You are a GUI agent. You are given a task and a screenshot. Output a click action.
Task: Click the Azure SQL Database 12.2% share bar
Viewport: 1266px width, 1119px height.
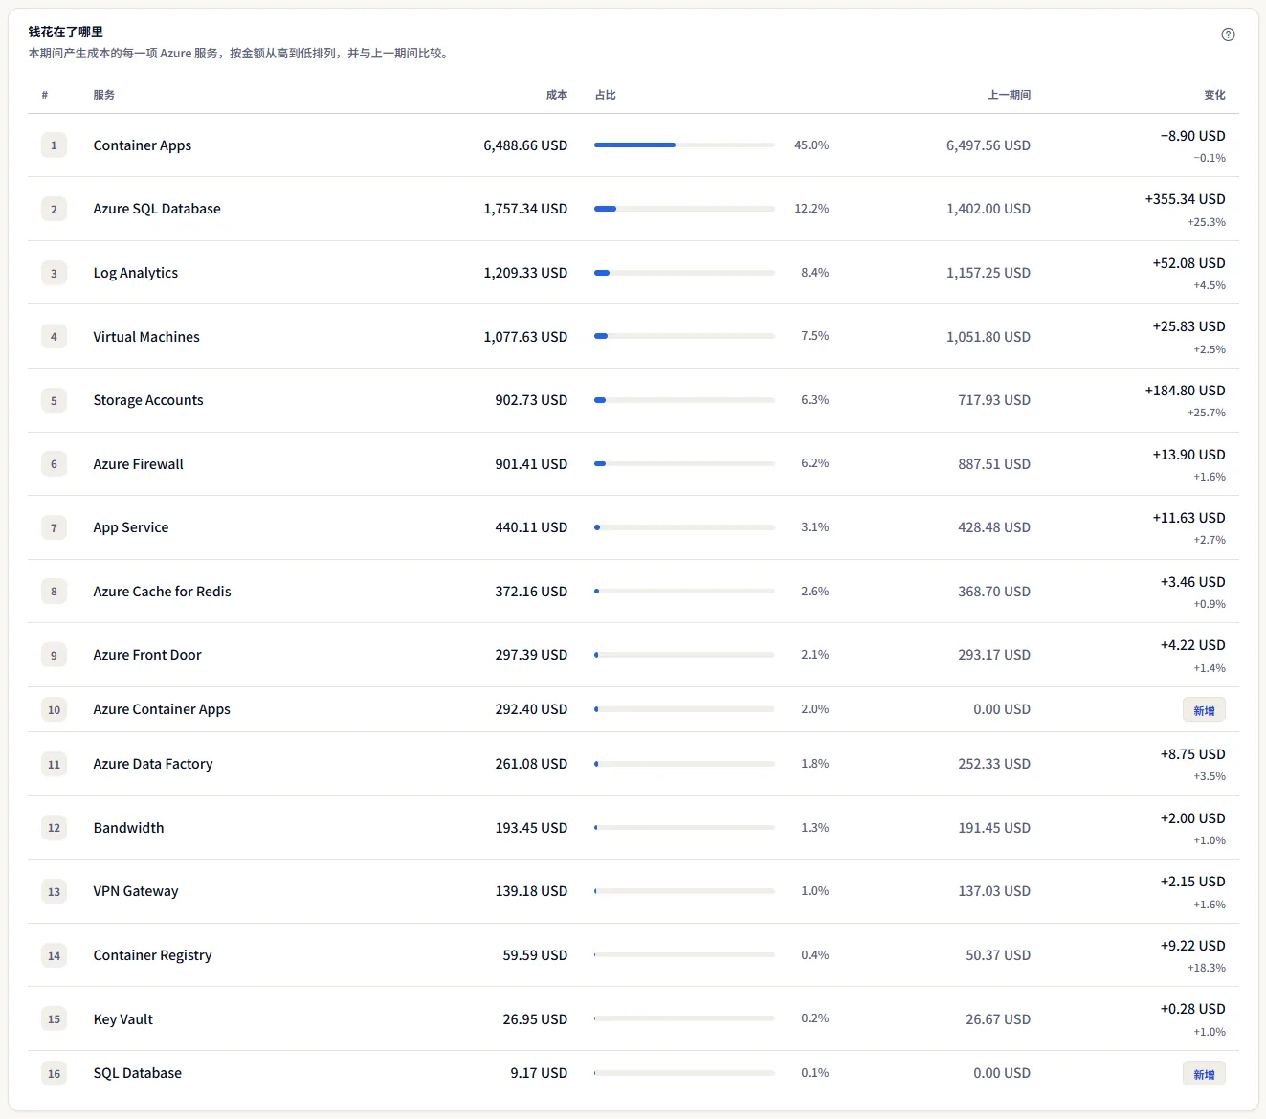click(x=684, y=209)
